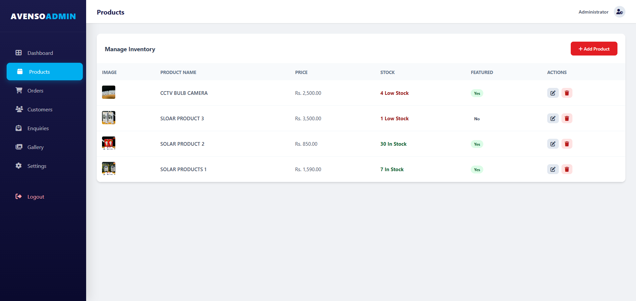The image size is (636, 301).
Task: Open the CCTV BULB CAMERA thumbnail image
Action: (x=109, y=92)
